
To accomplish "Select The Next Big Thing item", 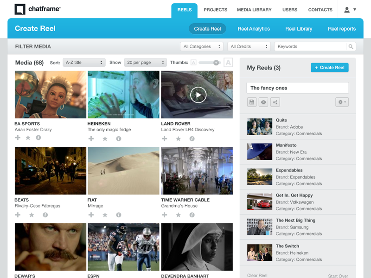I will point(298,227).
